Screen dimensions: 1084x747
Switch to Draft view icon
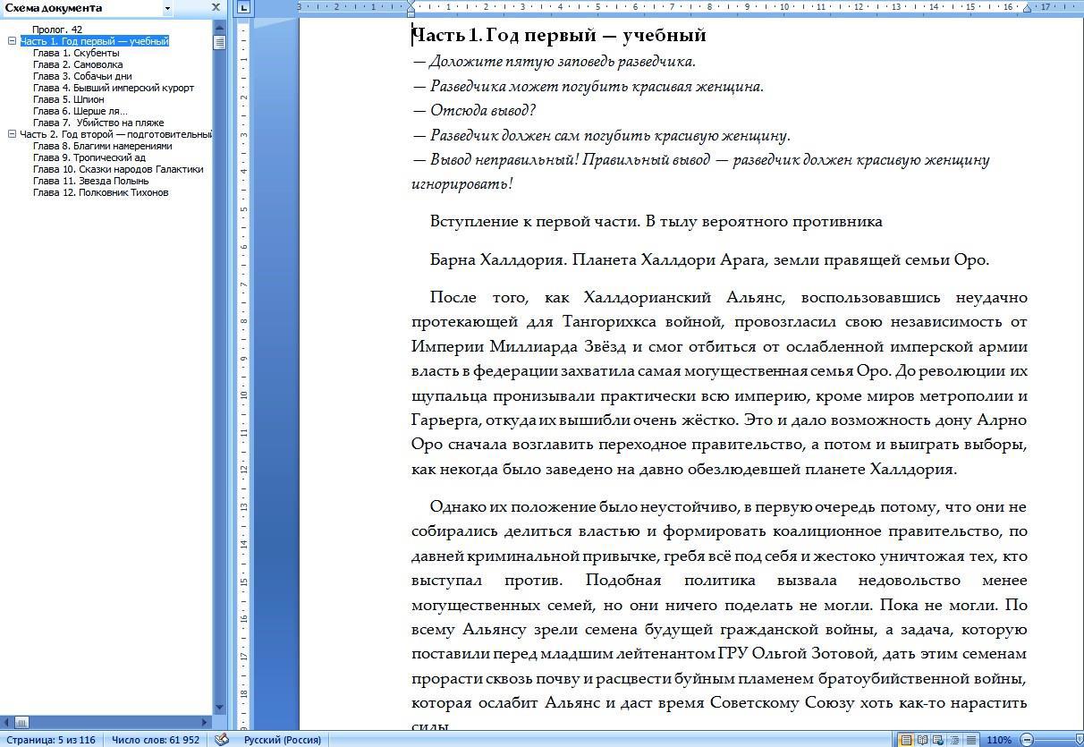point(970,740)
